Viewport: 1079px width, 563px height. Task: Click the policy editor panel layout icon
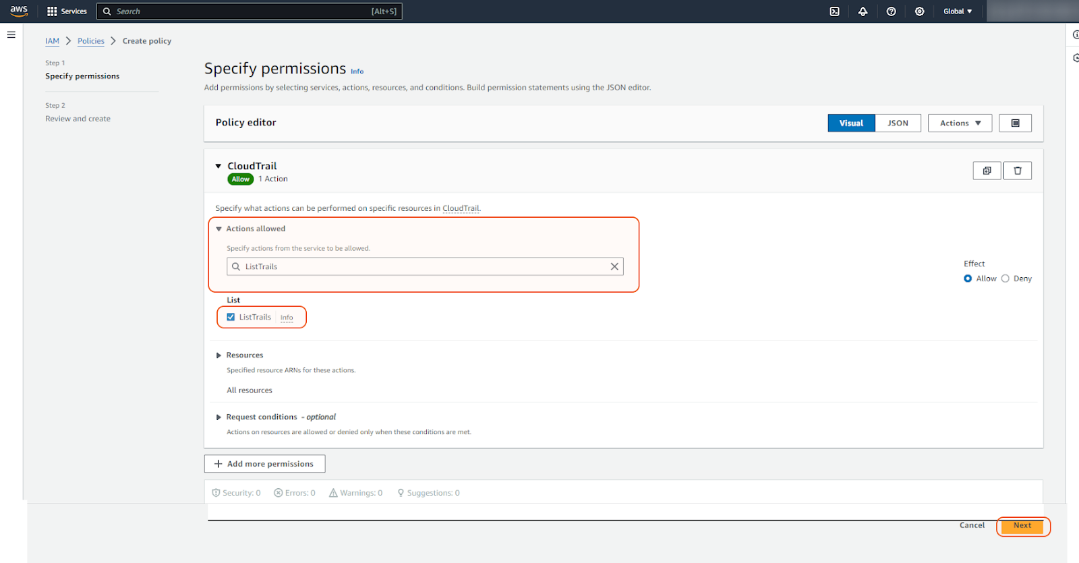point(1015,123)
